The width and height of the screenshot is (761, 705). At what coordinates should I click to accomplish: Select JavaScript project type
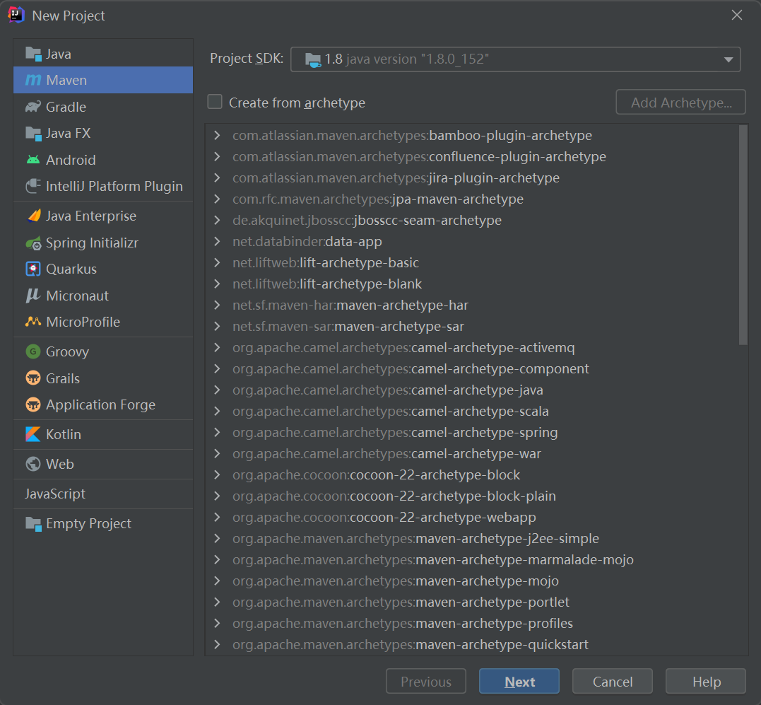[55, 494]
